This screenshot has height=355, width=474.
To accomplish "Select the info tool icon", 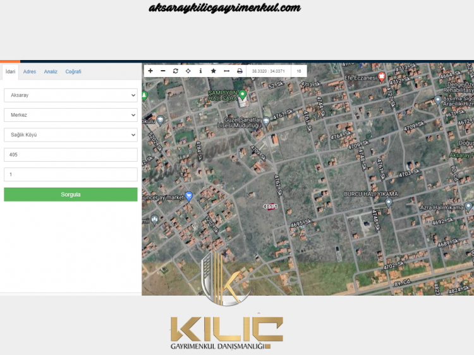I will [x=201, y=71].
